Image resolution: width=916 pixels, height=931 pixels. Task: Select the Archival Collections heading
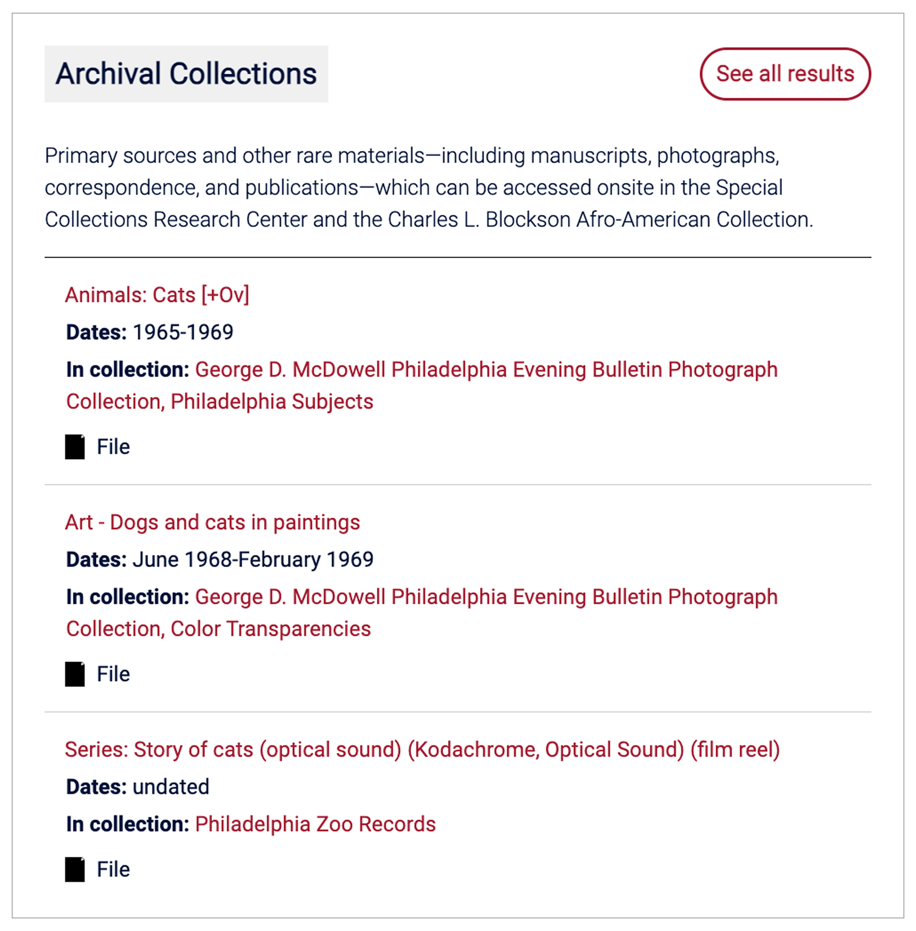(x=186, y=74)
